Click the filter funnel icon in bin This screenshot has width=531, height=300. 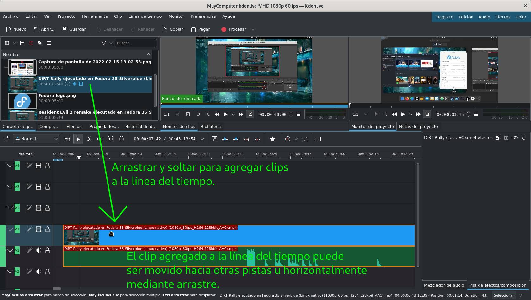tap(104, 43)
